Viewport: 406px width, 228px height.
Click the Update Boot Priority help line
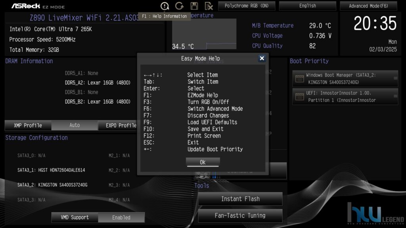point(193,149)
